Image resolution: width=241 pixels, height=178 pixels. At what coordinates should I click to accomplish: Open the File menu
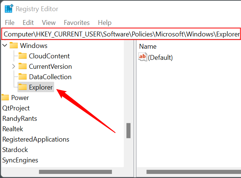pos(10,23)
